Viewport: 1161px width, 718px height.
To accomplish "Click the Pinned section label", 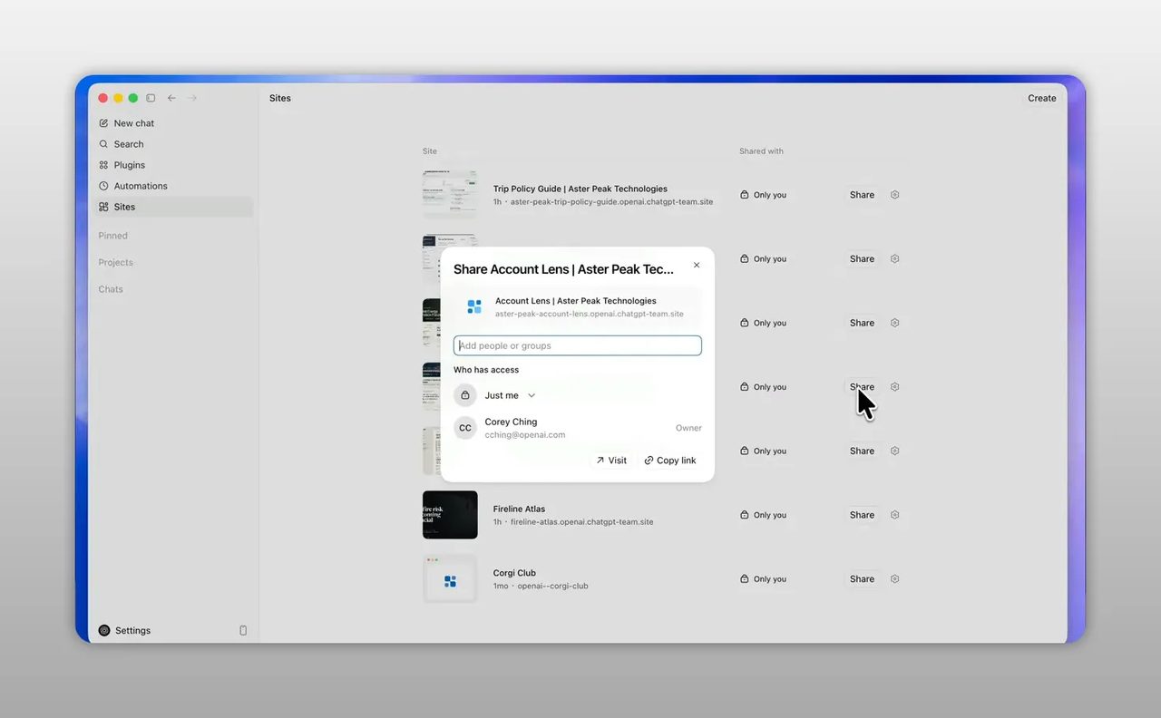I will pos(113,236).
